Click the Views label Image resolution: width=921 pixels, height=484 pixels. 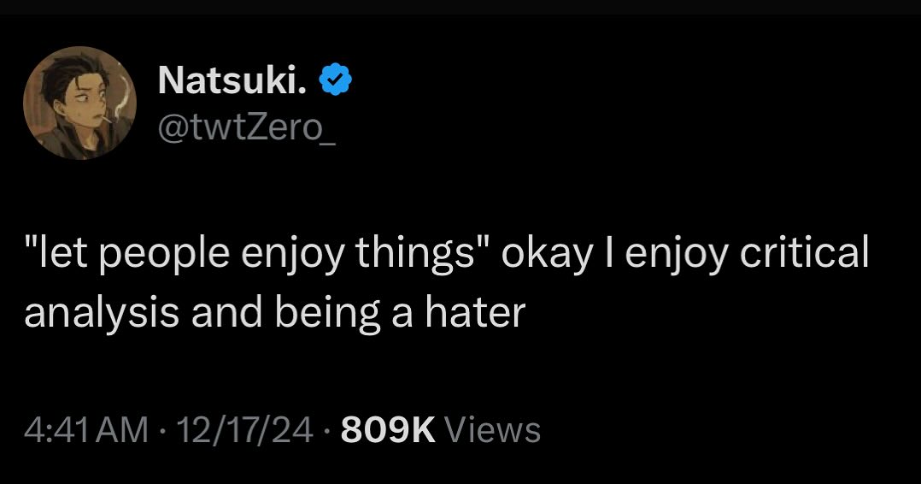coord(493,429)
